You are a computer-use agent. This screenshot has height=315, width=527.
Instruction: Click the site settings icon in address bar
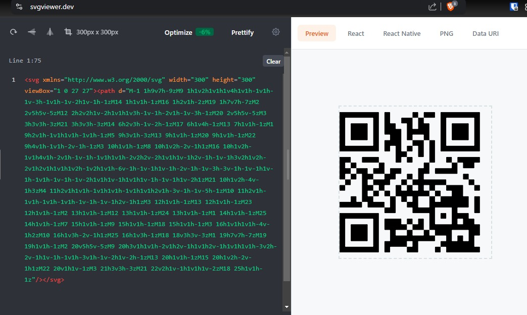[19, 7]
